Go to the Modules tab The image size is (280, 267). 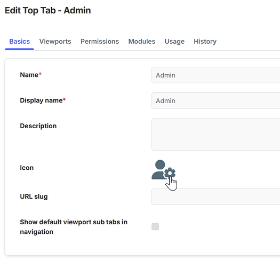(142, 42)
